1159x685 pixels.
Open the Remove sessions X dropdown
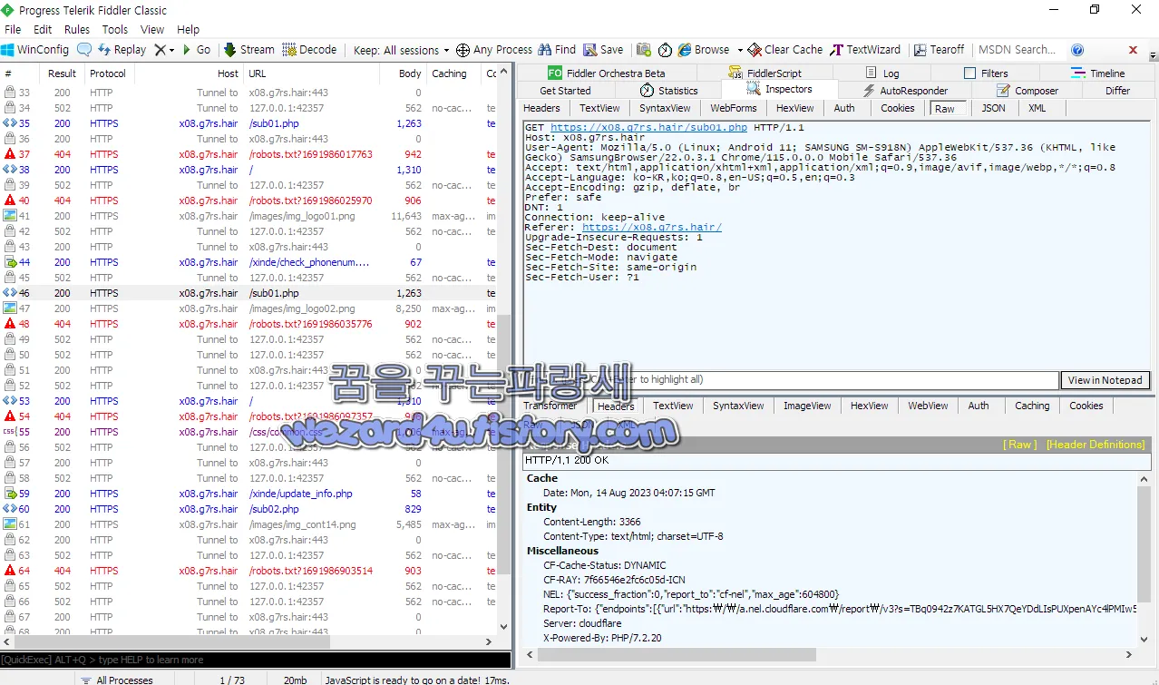(x=164, y=50)
